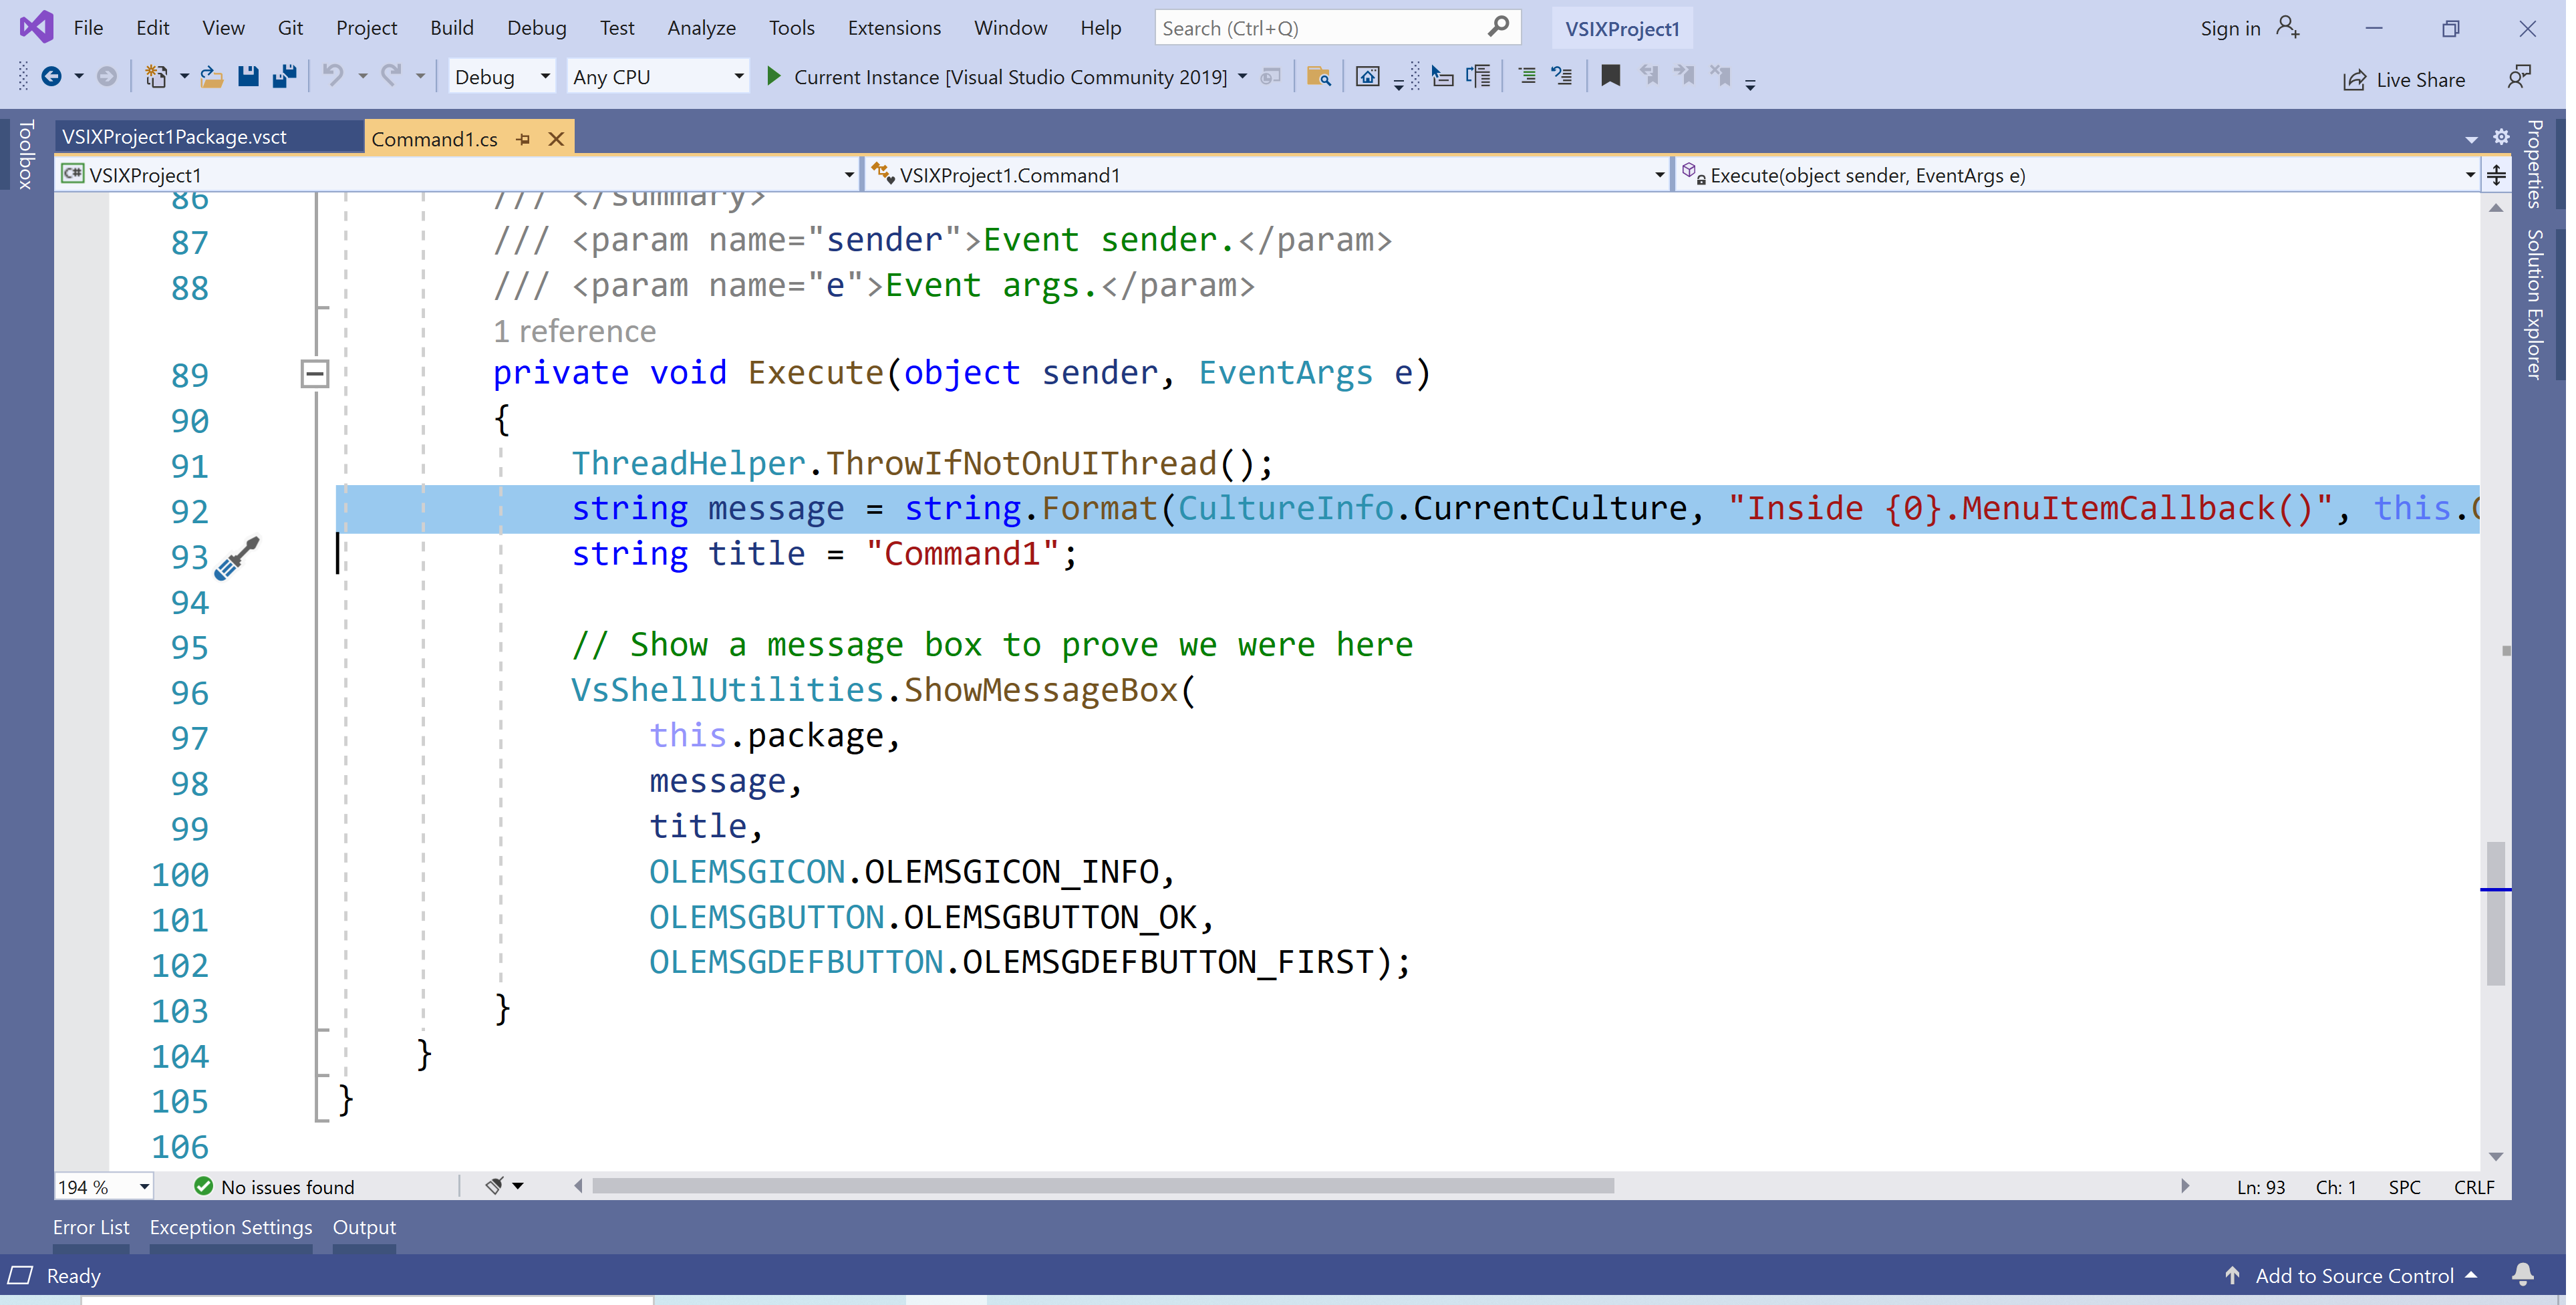2576x1305 pixels.
Task: Click the Navigate Backward arrow icon
Action: click(51, 77)
